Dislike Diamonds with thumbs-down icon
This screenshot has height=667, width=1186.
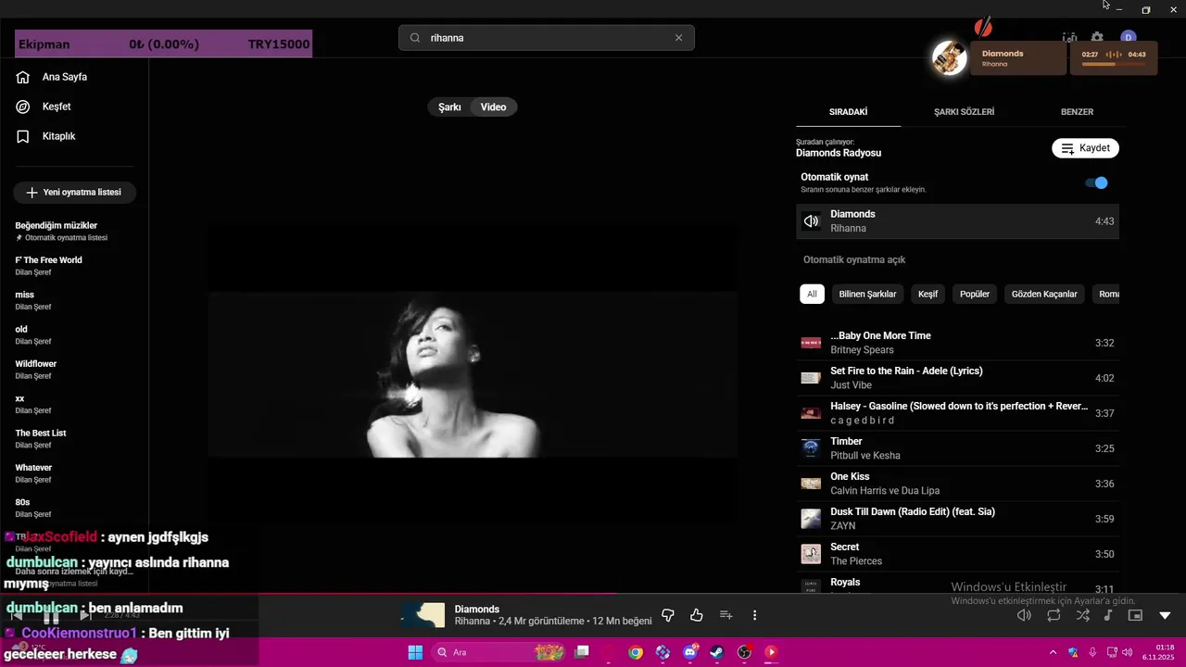click(x=667, y=615)
